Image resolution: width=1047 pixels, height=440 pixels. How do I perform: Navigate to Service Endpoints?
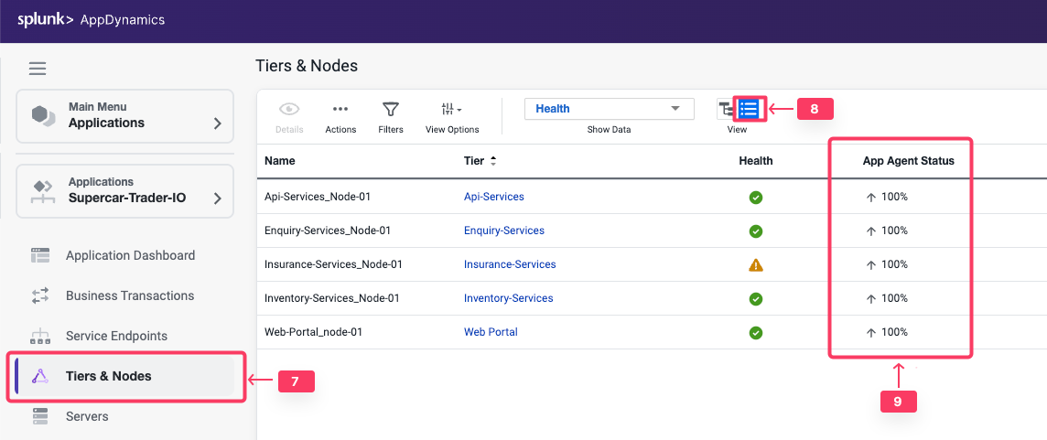(116, 336)
